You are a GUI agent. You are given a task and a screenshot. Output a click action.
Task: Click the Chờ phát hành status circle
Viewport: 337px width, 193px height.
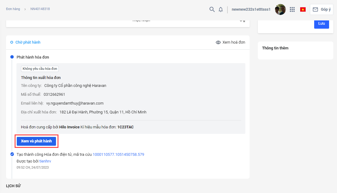coord(12,42)
